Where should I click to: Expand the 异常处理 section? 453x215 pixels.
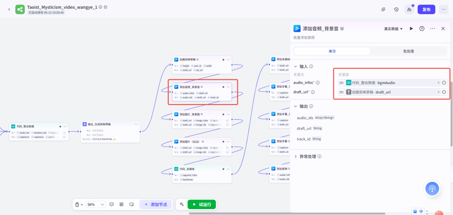pos(295,156)
